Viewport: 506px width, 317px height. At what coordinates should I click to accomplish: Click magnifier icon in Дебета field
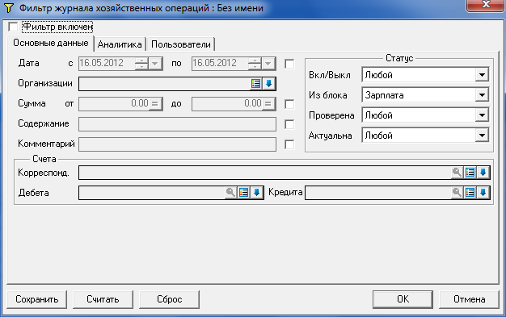(x=230, y=193)
